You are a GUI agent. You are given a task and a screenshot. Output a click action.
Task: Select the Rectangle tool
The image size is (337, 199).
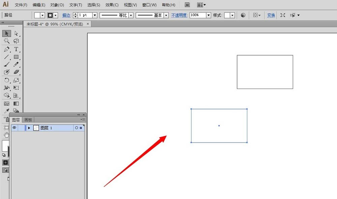pyautogui.click(x=16, y=57)
